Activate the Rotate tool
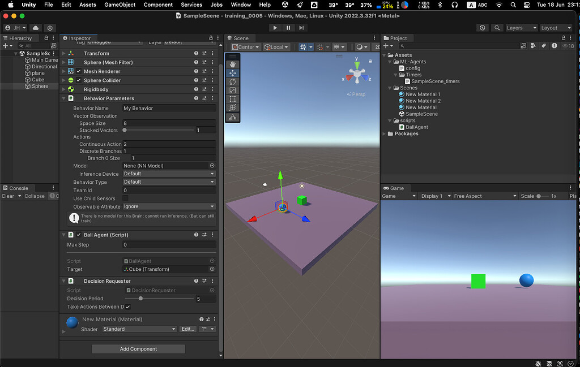 point(233,81)
